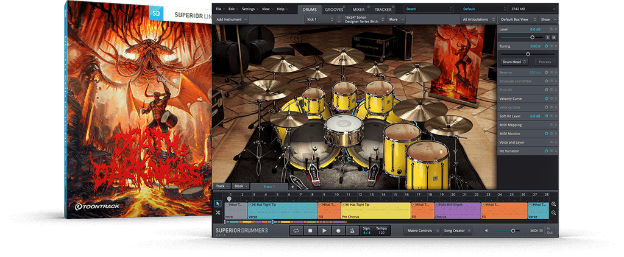Click the Tuning slider handle
Image resolution: width=624 pixels, height=257 pixels.
pos(528,54)
